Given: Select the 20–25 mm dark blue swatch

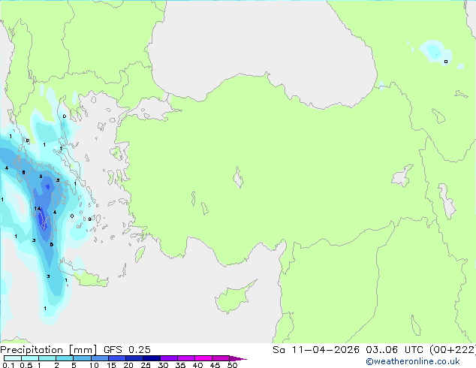Looking at the screenshot, I should click(134, 358).
